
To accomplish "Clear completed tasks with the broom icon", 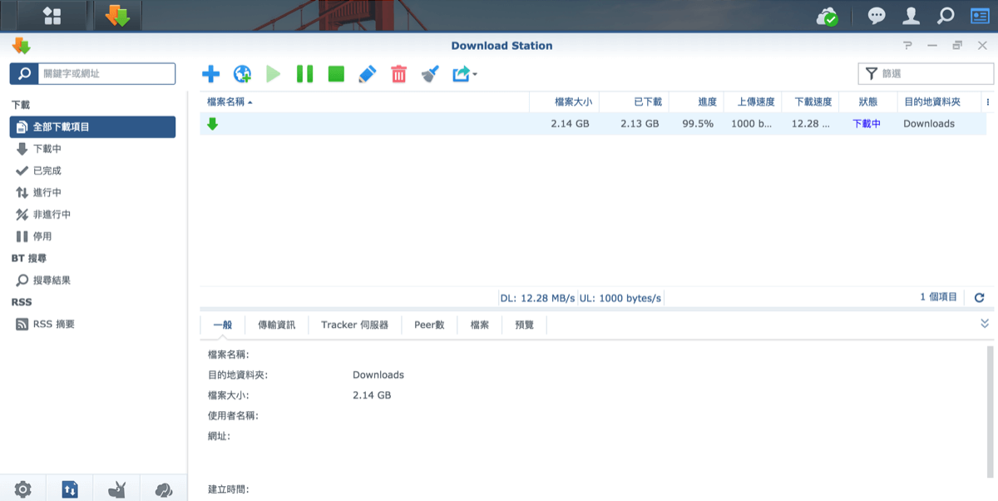I will pos(429,74).
